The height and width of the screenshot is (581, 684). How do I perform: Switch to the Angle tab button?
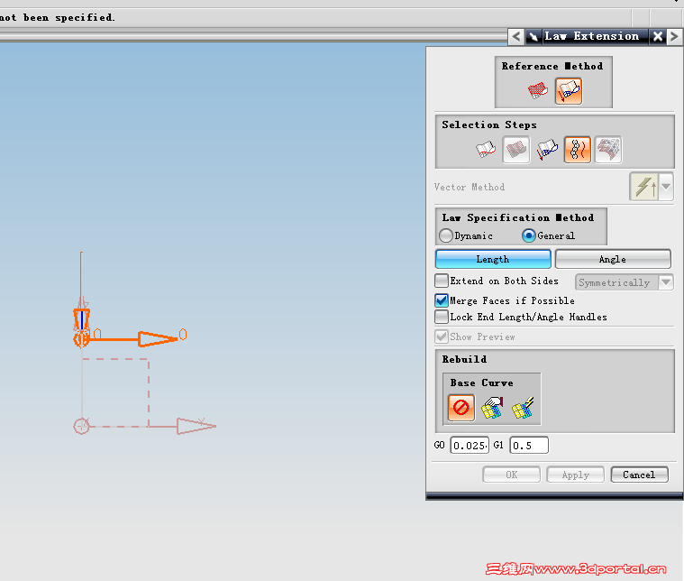click(613, 259)
